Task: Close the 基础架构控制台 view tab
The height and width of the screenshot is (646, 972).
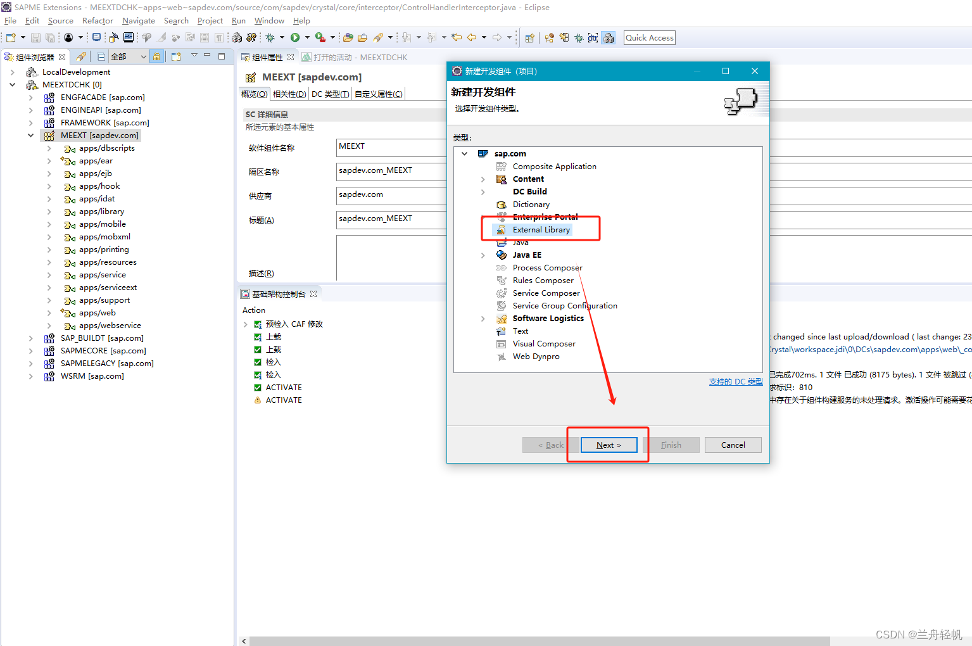Action: (x=313, y=294)
